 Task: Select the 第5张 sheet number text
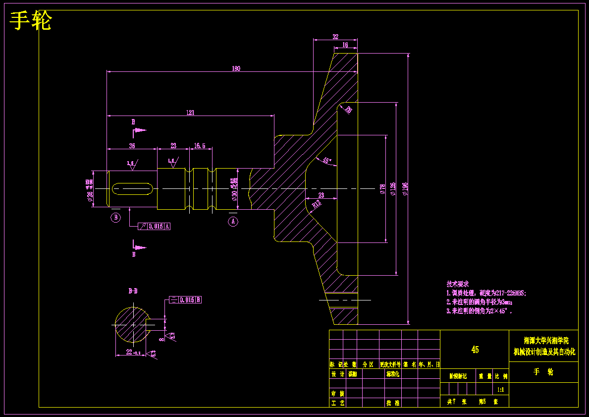[488, 402]
